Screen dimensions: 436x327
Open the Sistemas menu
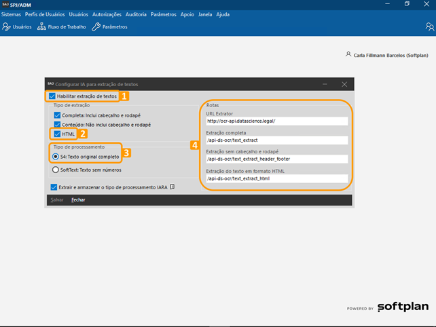(x=11, y=14)
